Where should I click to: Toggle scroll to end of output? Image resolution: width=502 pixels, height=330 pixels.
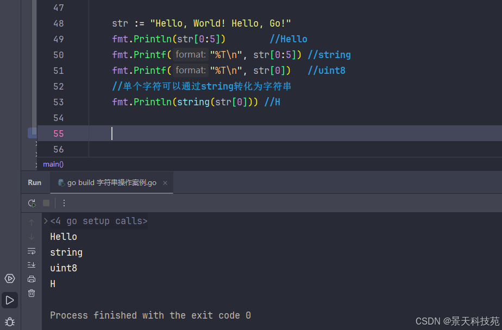pyautogui.click(x=32, y=265)
